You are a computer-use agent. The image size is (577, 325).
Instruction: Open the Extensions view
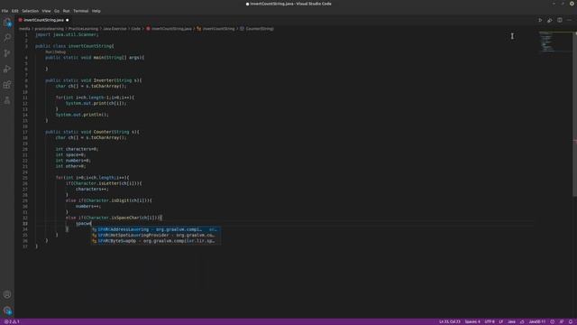tap(7, 85)
